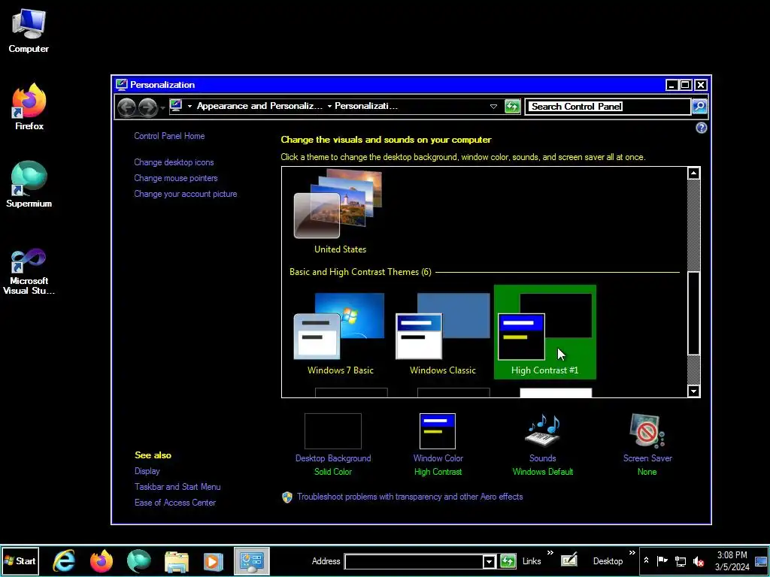Show hidden tray icons arrow
Viewport: 770px width, 577px height.
[x=646, y=560]
